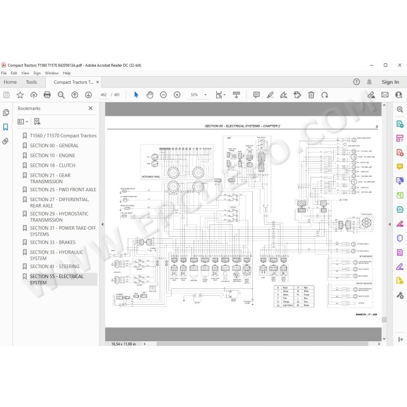Open the Protect shield tool
407x407 pixels.
pyautogui.click(x=400, y=238)
